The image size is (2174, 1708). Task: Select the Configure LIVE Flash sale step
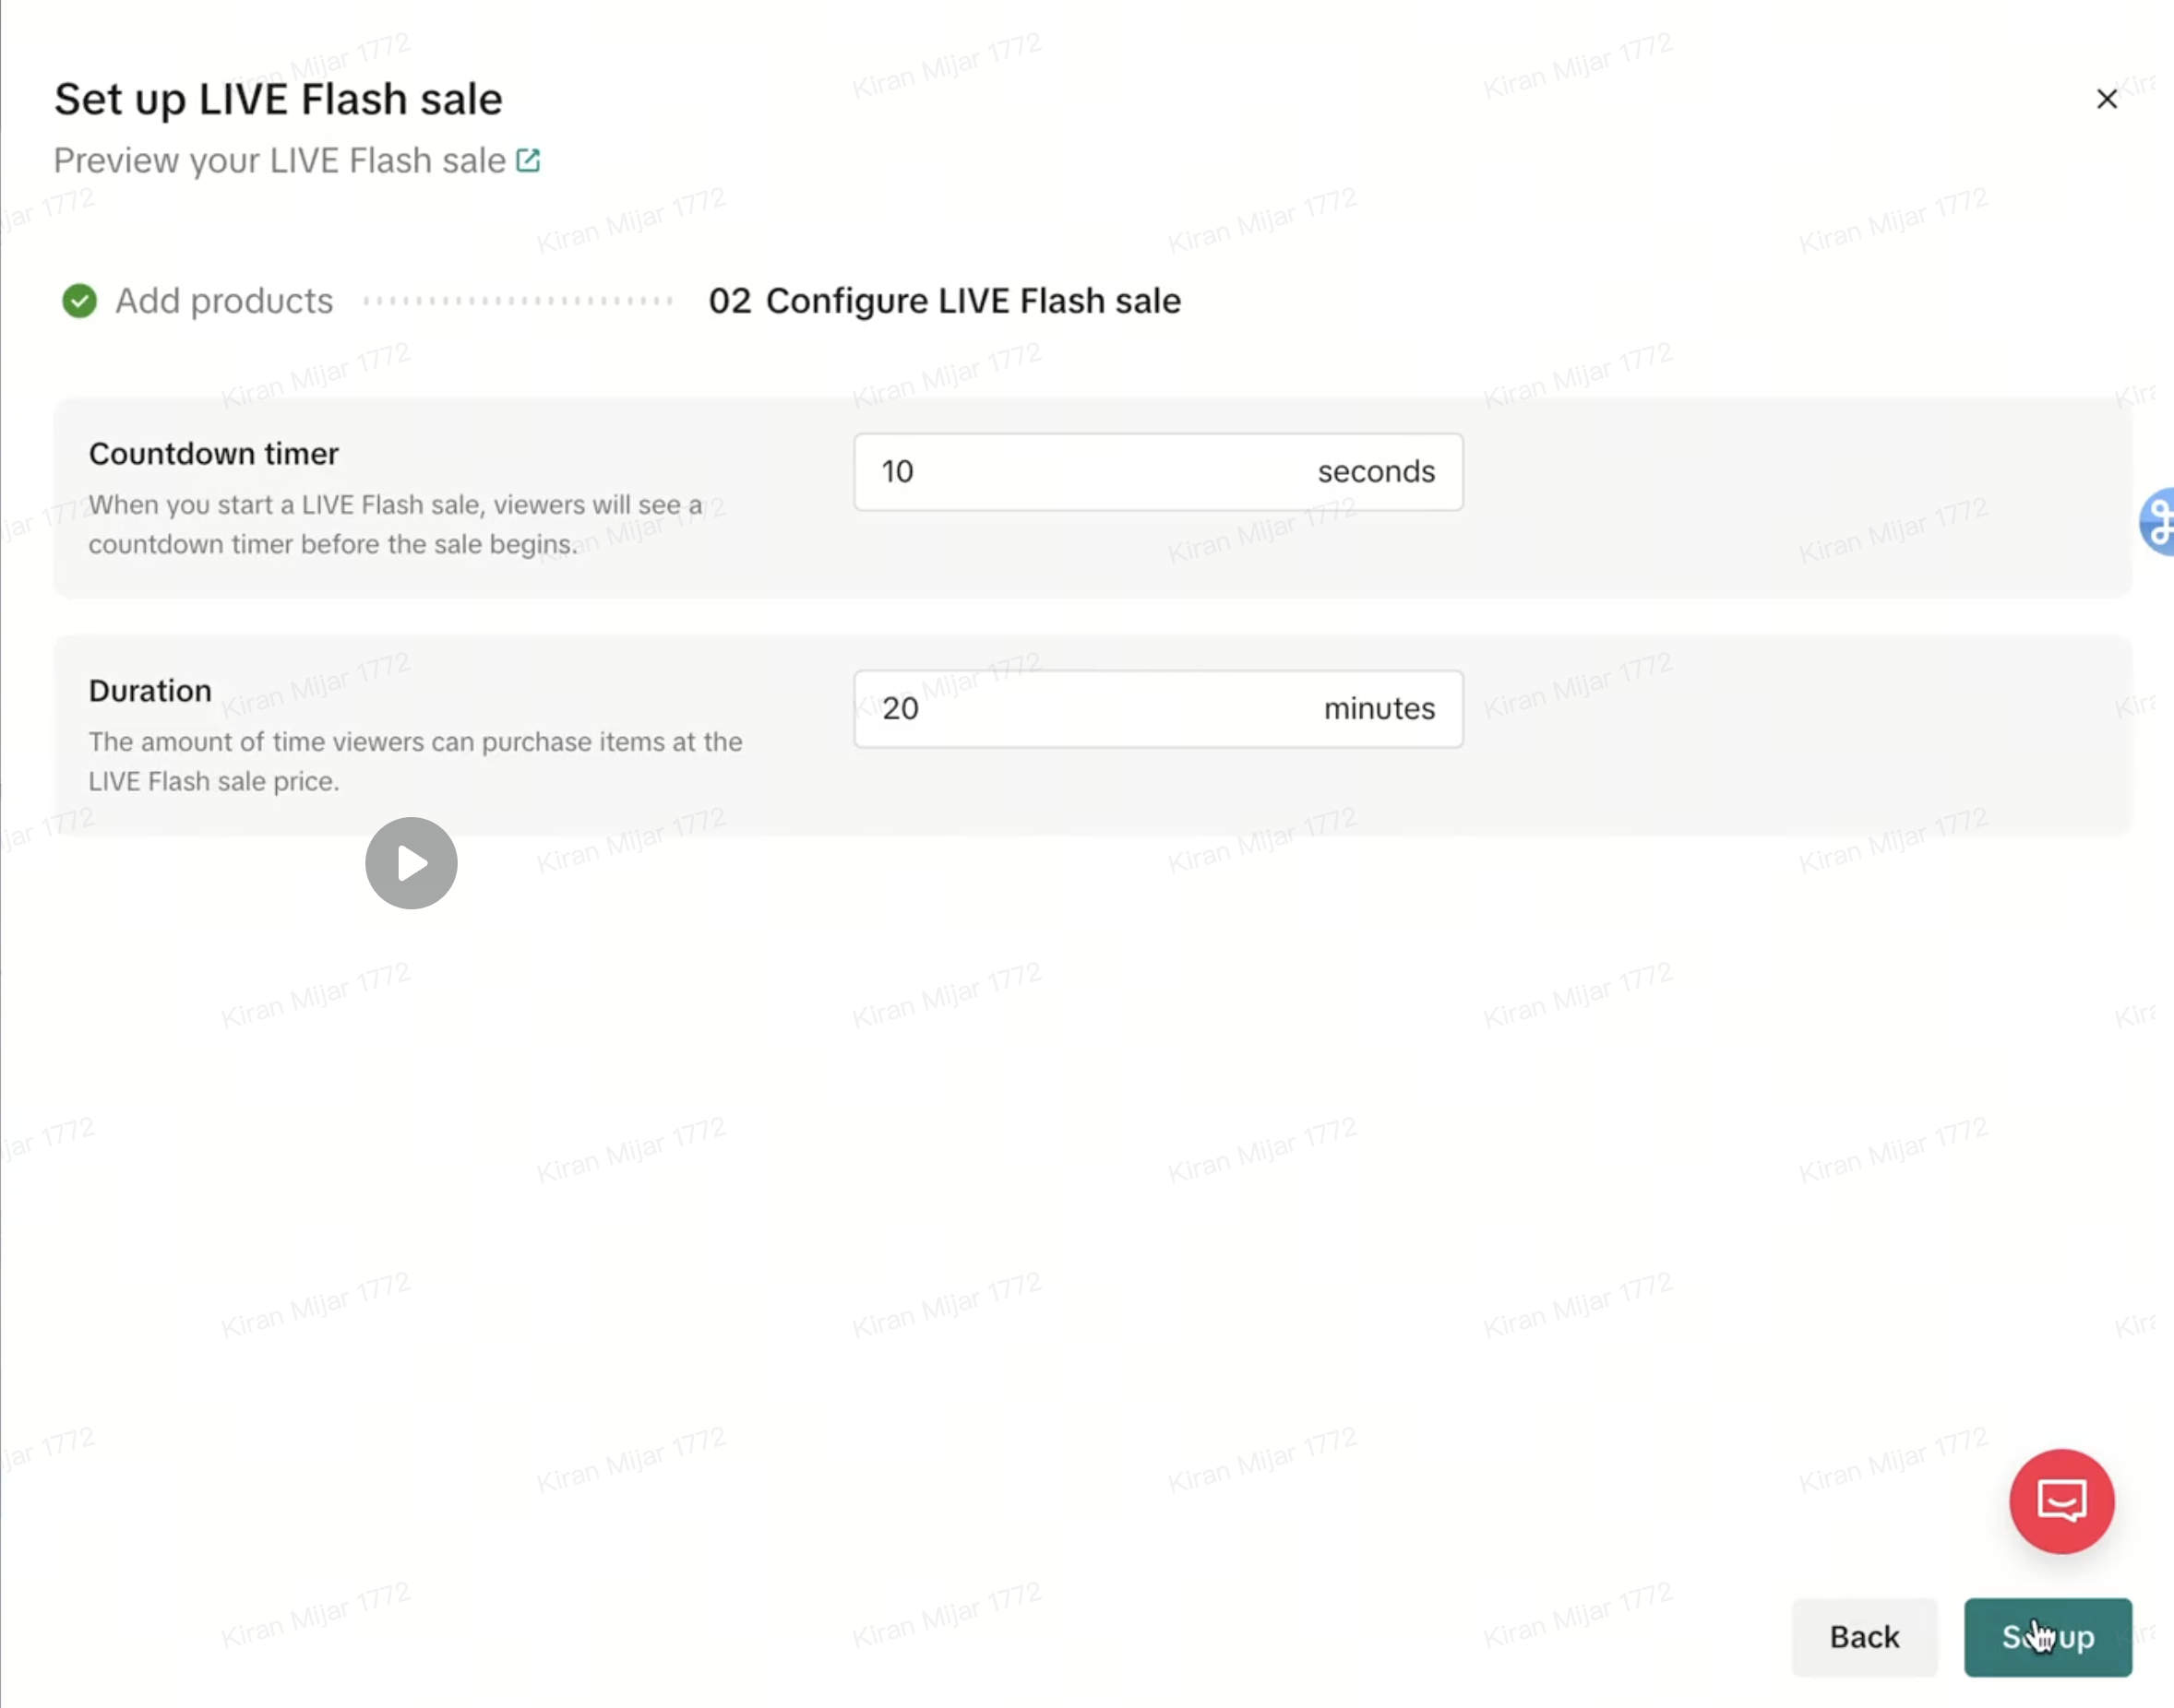point(944,300)
